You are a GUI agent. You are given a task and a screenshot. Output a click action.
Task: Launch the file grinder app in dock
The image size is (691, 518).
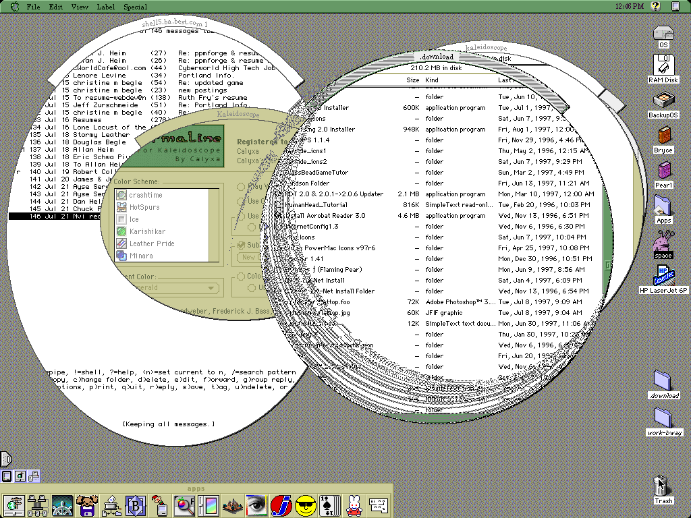(x=111, y=505)
